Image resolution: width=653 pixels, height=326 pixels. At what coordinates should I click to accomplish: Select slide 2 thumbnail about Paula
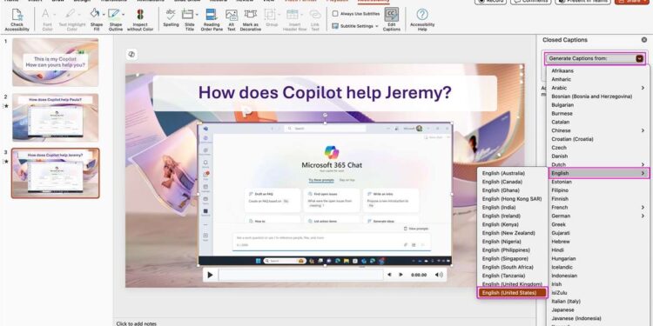point(56,117)
